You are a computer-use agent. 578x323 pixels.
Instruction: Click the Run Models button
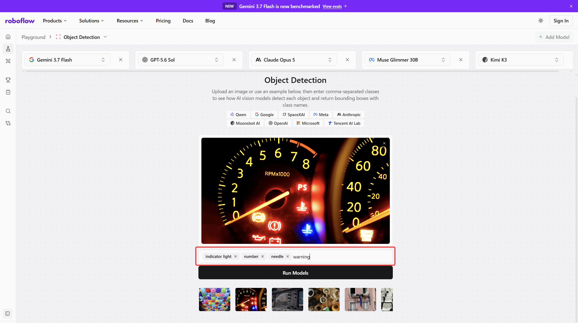(x=295, y=273)
